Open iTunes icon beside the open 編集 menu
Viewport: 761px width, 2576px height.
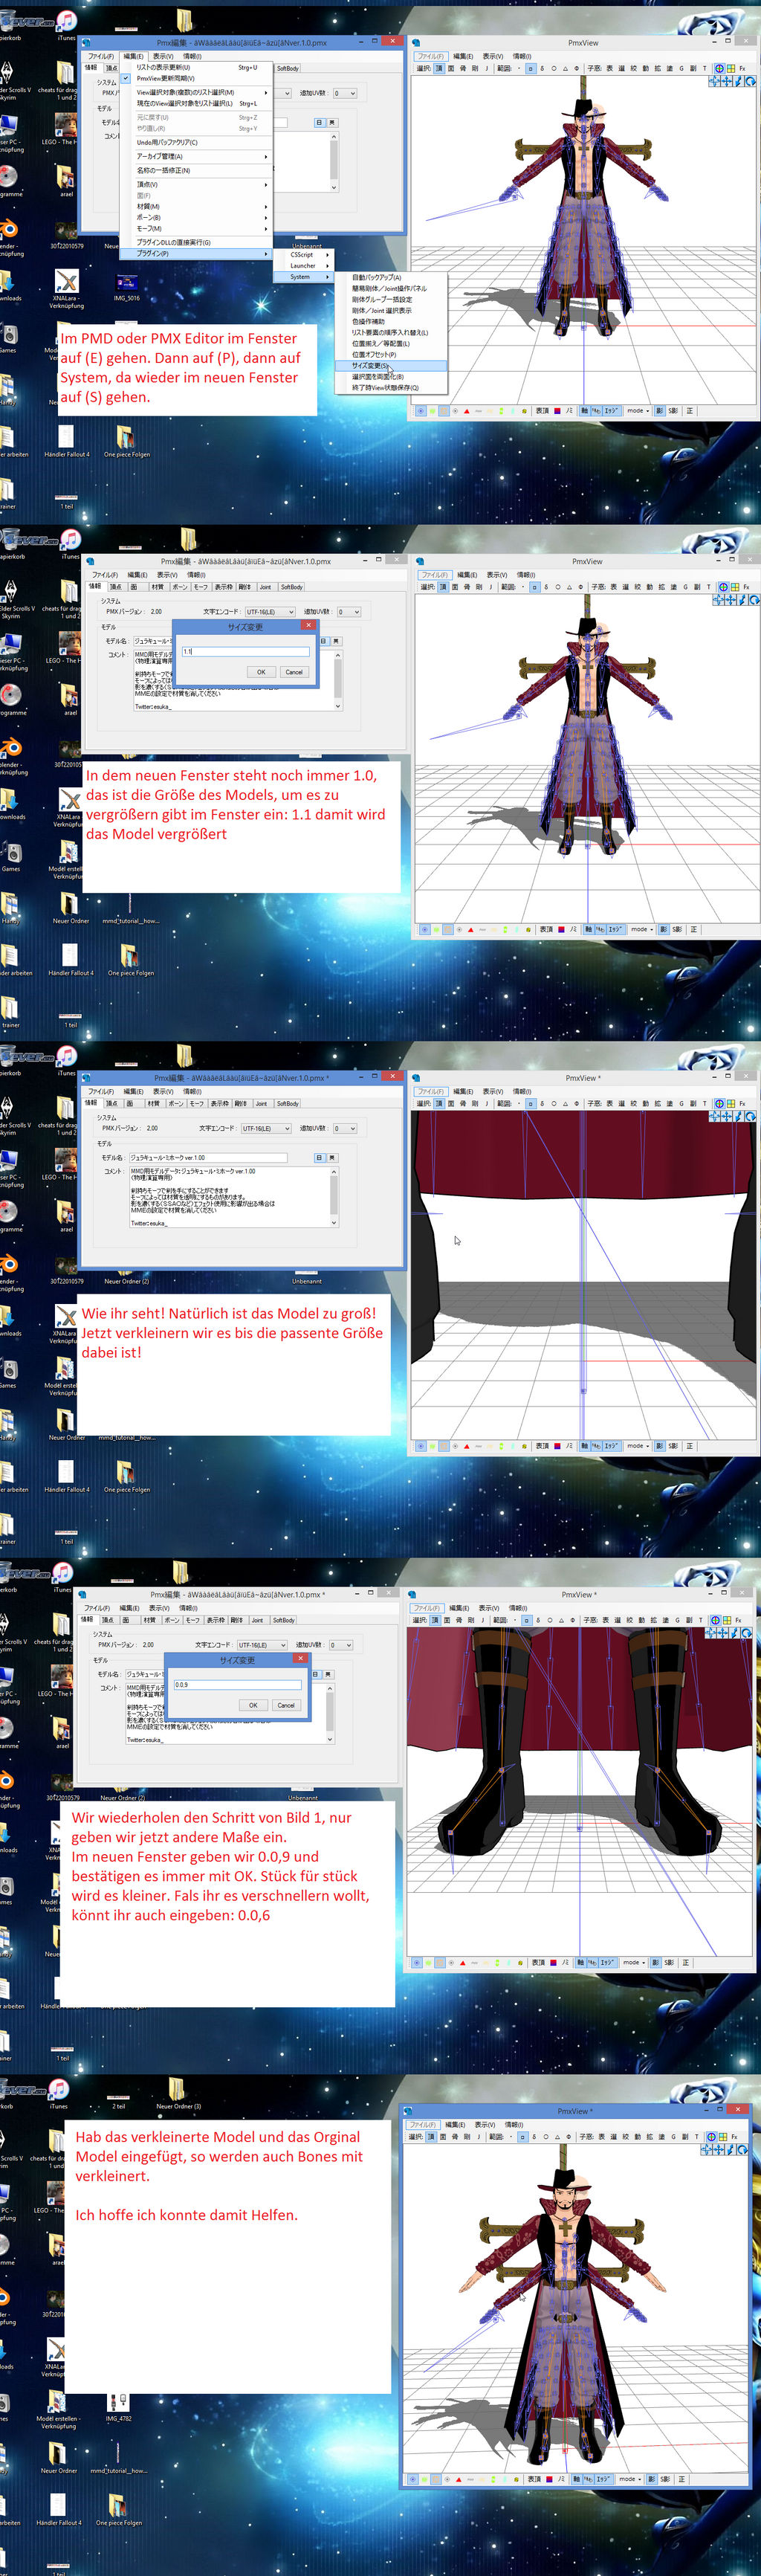coord(66,22)
